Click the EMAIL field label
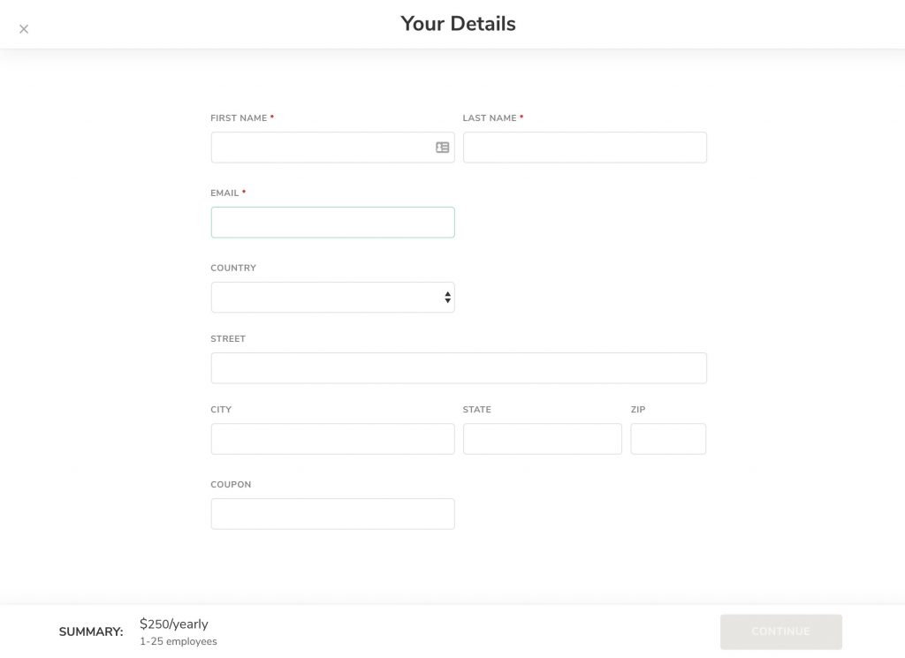Viewport: 905px width, 658px height. coord(224,193)
